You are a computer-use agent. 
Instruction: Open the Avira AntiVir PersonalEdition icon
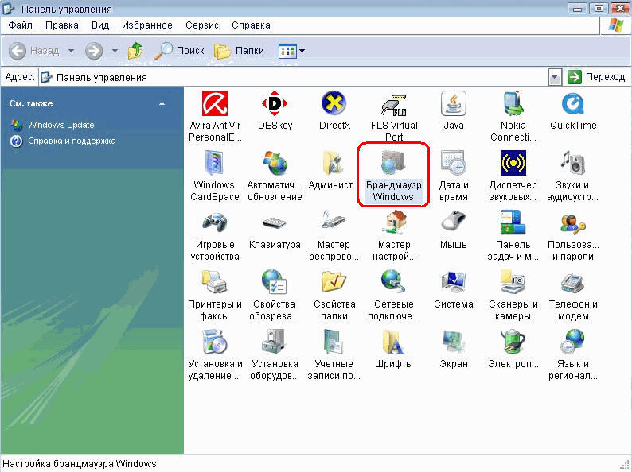(214, 104)
